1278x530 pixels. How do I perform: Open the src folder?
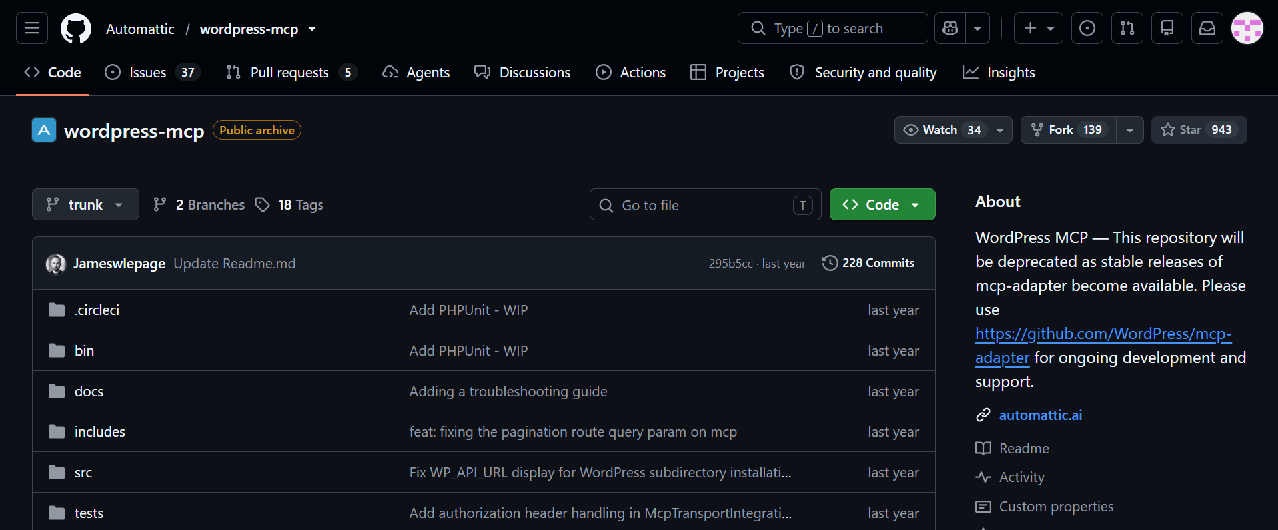[83, 472]
